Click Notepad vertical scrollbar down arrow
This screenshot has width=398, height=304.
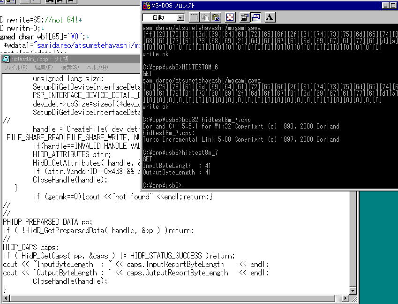click(x=353, y=290)
